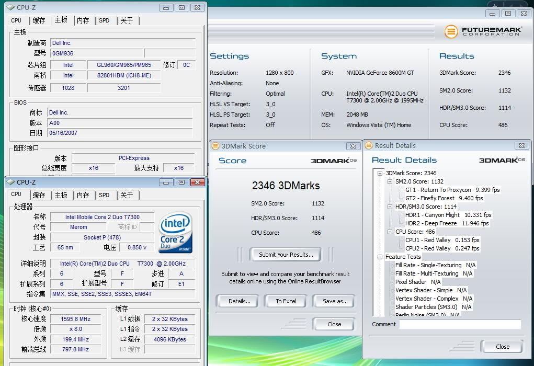Click the Result Details window title icon
534x366 pixels.
click(x=368, y=146)
